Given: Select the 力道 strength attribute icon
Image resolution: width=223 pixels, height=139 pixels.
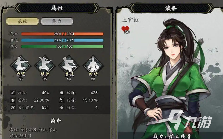Looking at the screenshot, I should coord(21,64).
